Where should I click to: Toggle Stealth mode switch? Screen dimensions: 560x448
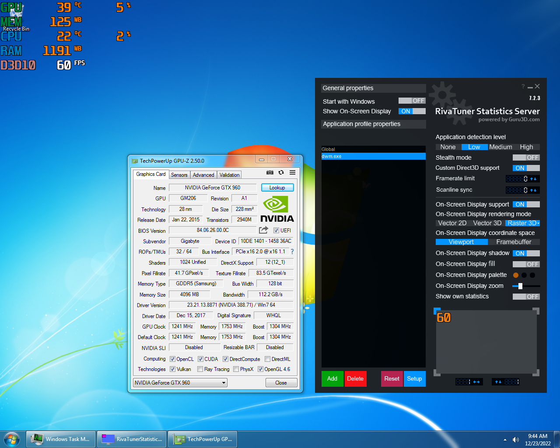click(526, 157)
